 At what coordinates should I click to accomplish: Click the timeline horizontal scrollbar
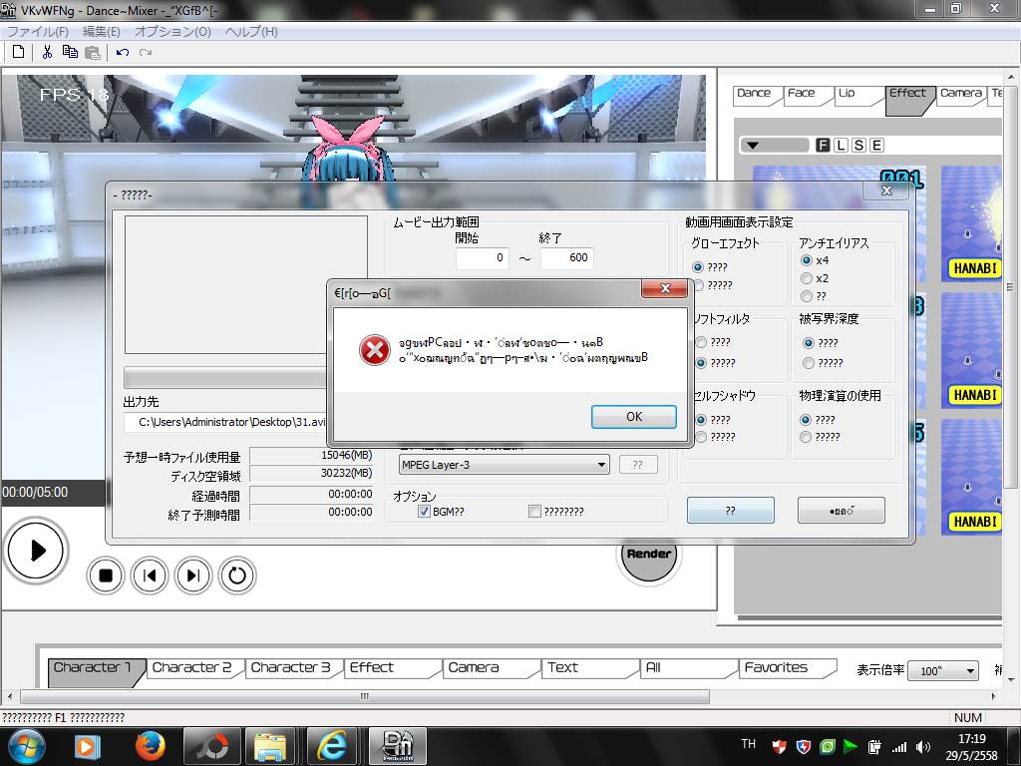click(x=365, y=696)
